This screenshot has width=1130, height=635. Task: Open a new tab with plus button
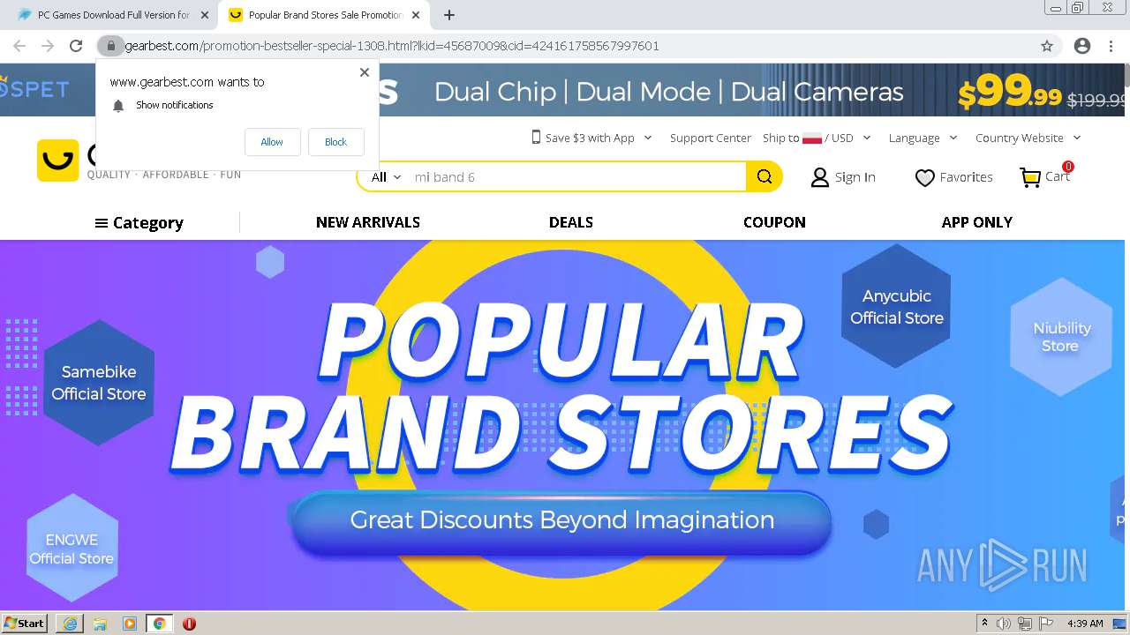click(449, 15)
